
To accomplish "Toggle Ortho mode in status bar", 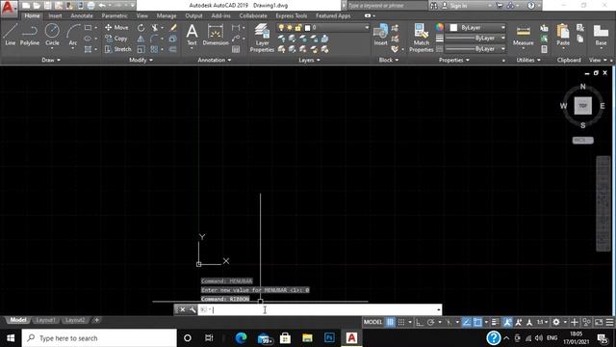I will (x=420, y=322).
